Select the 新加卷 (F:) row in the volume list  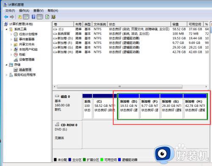(x=131, y=43)
